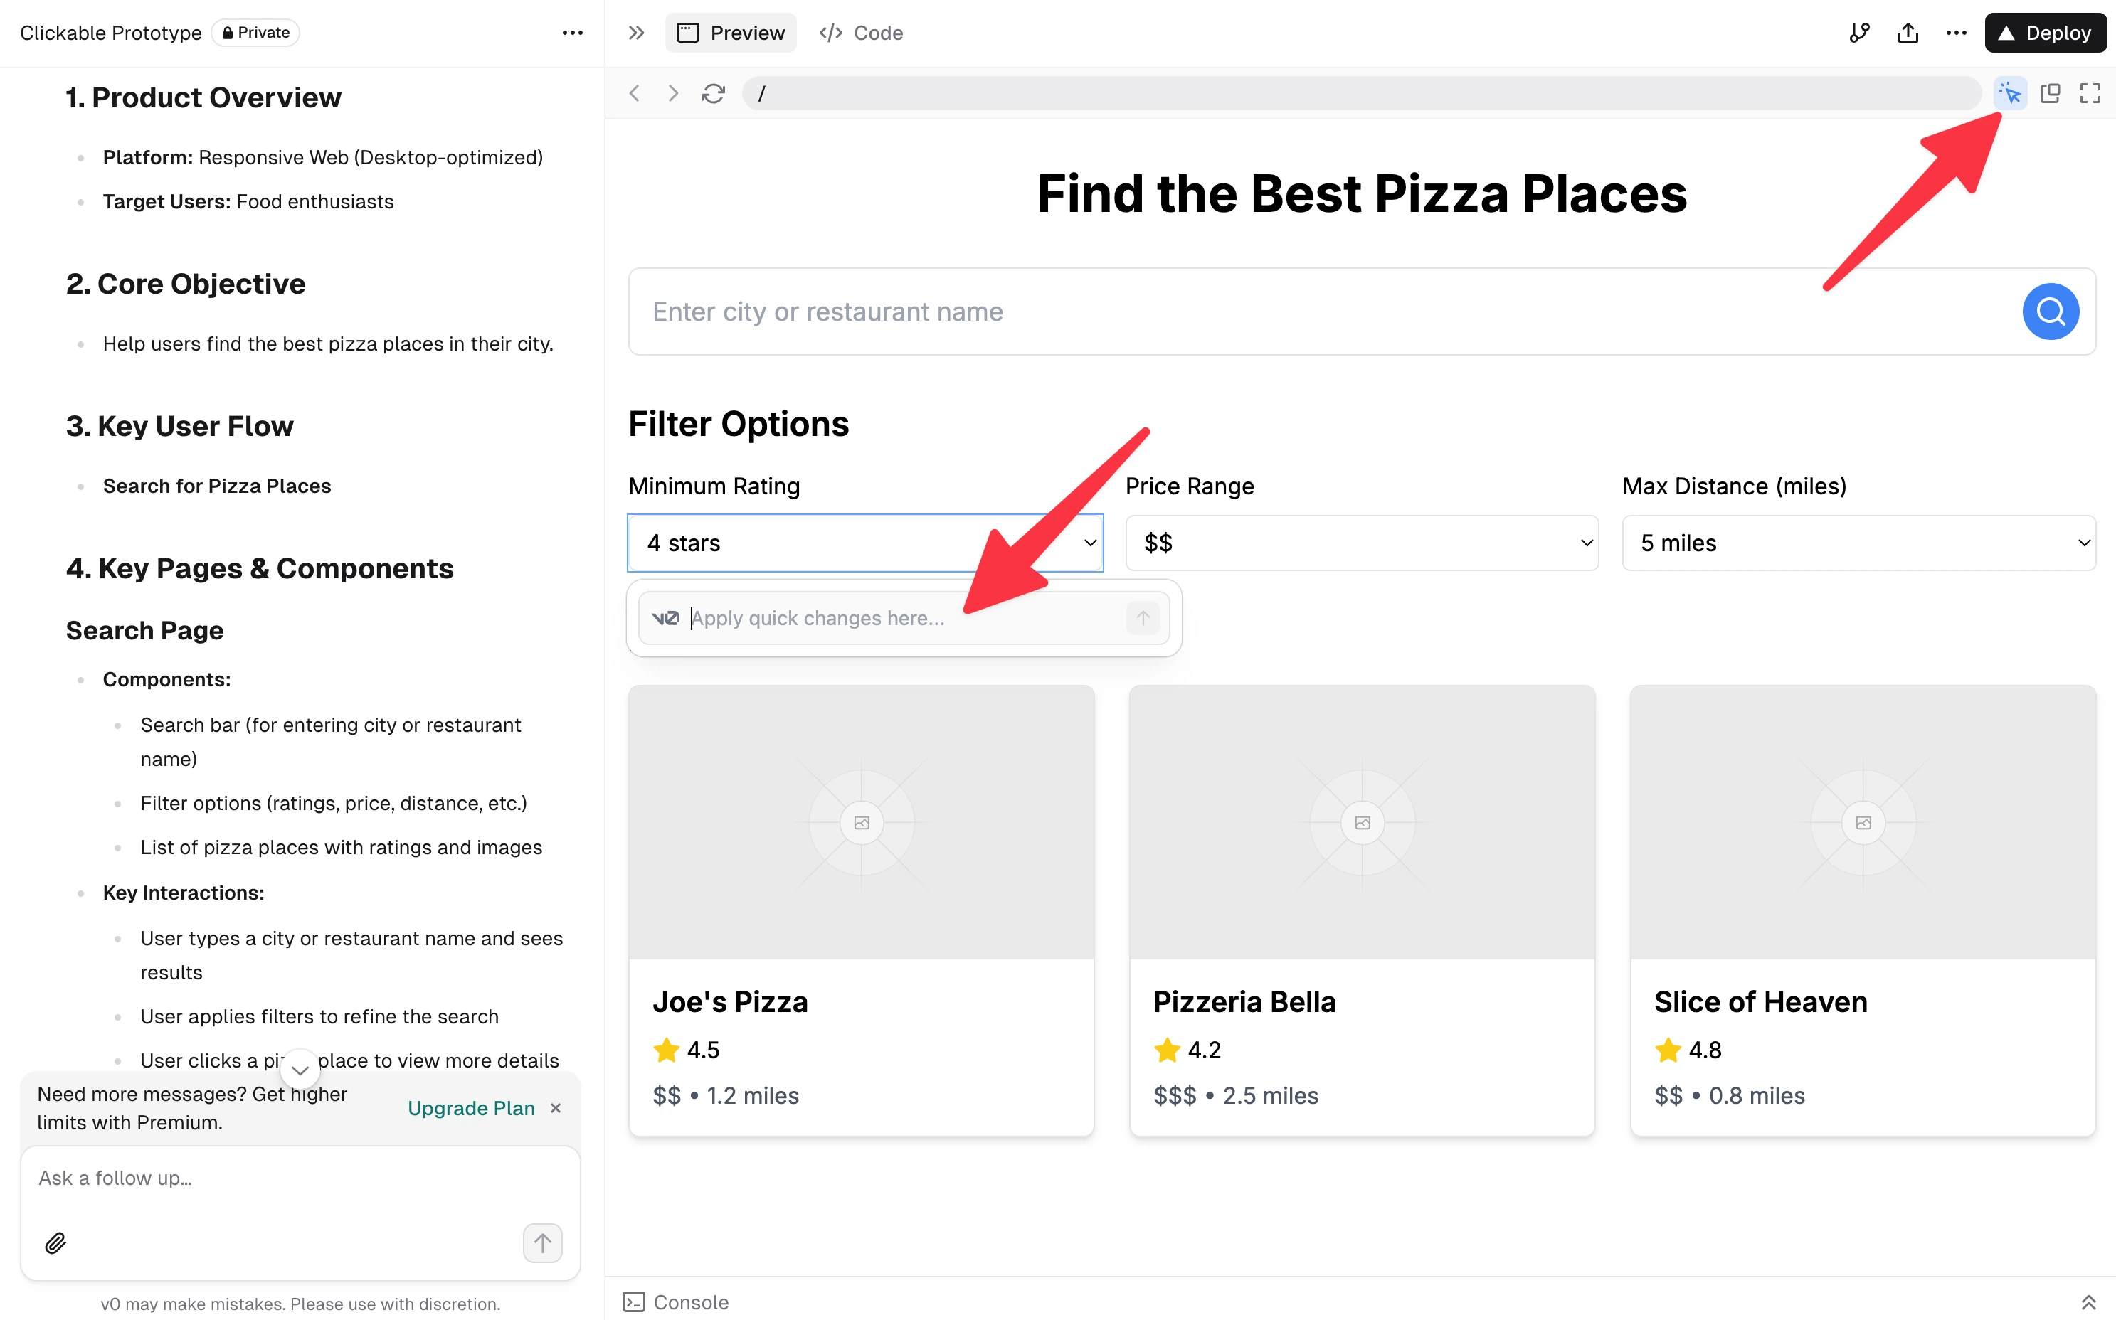Collapse the chat panel with double chevron

(x=637, y=33)
